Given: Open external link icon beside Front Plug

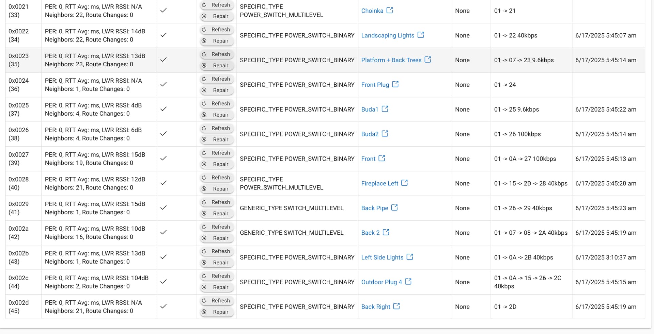Looking at the screenshot, I should click(395, 84).
